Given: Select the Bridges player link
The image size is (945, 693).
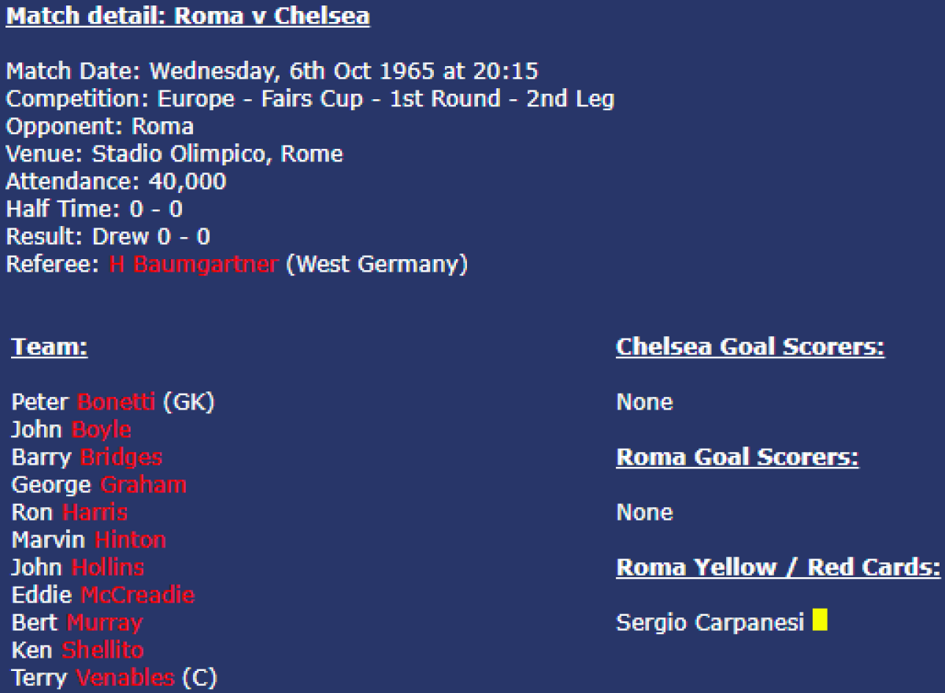Looking at the screenshot, I should click(x=121, y=458).
